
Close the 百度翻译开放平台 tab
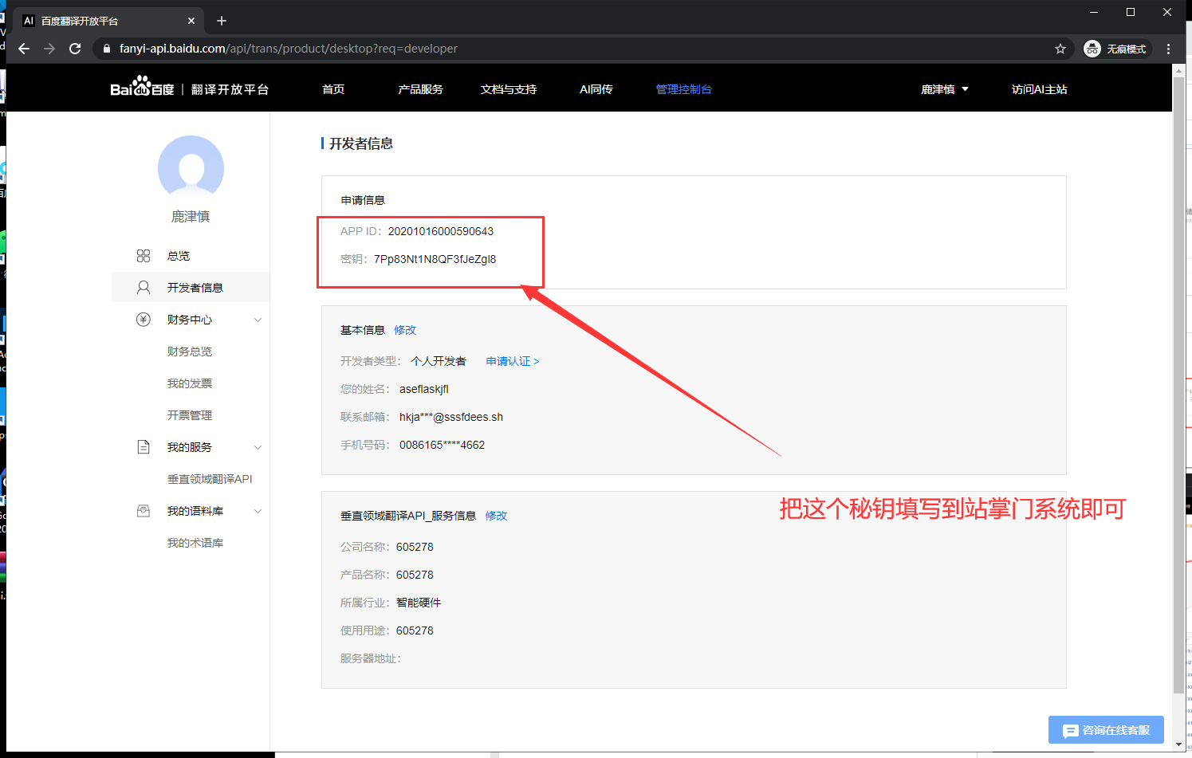point(191,21)
